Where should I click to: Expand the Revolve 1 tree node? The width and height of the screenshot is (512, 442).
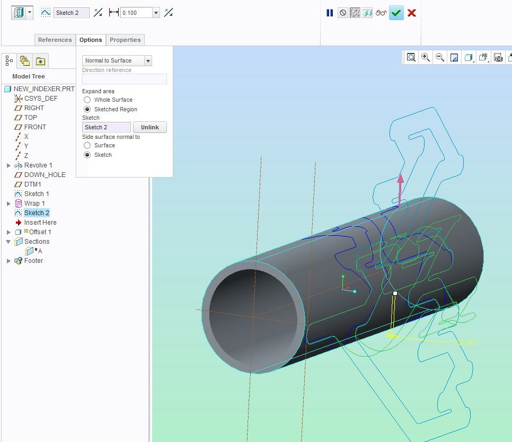click(x=8, y=165)
